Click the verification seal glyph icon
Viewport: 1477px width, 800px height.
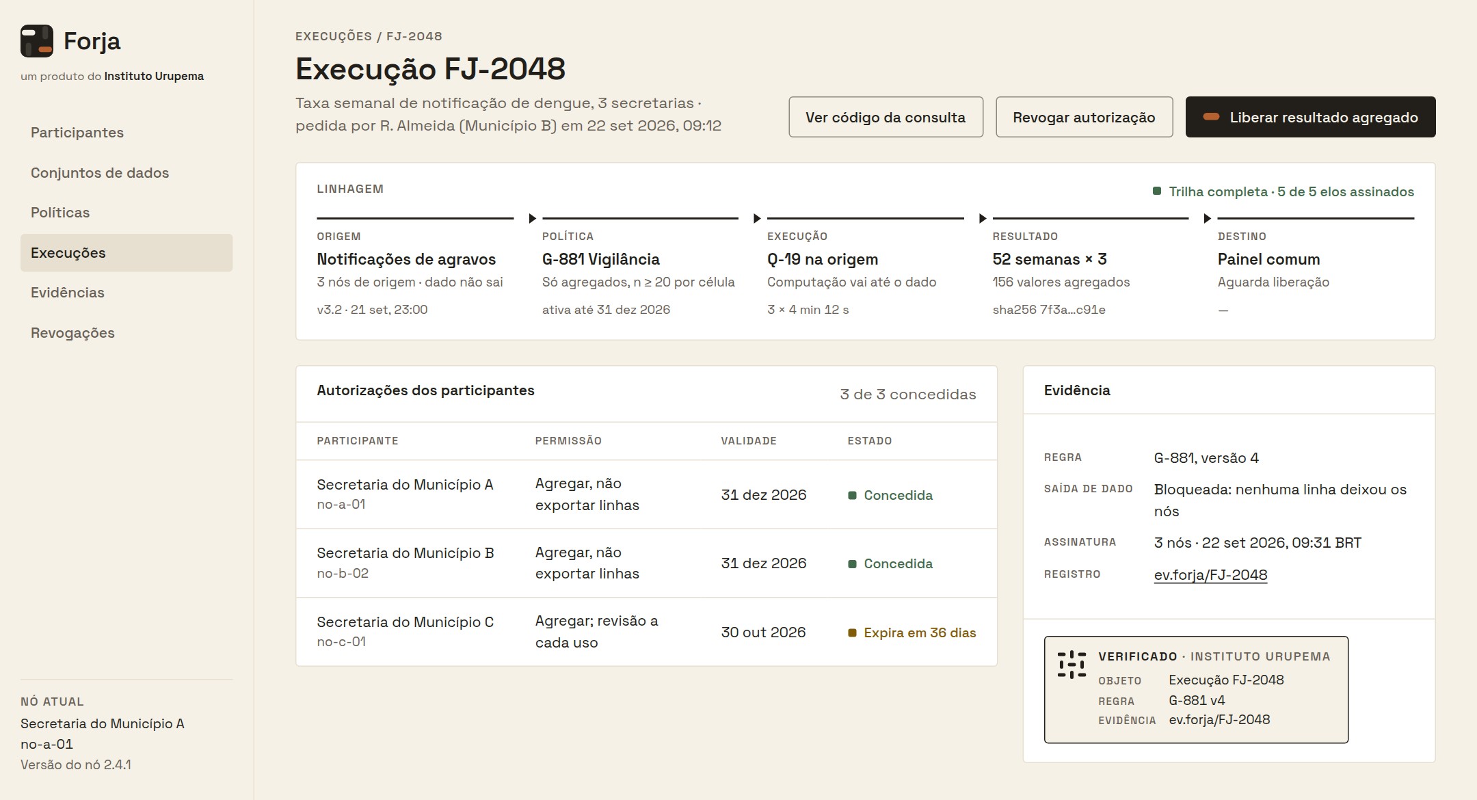point(1072,665)
